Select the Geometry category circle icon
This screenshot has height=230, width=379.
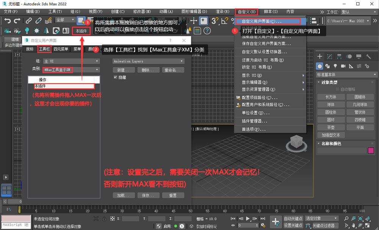pos(320,66)
